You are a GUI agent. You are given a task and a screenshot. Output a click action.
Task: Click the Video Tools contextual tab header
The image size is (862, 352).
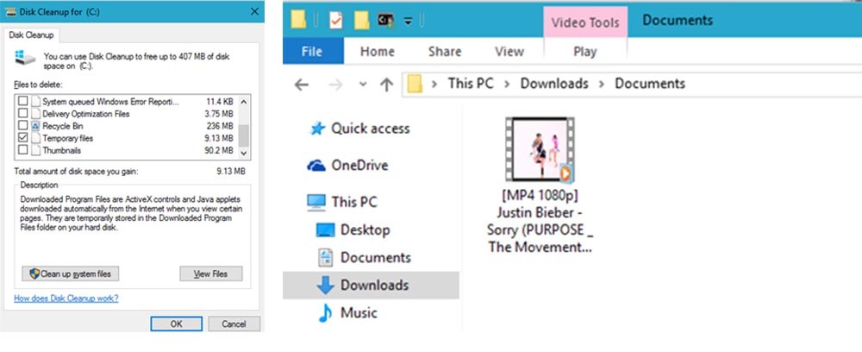[x=585, y=22]
